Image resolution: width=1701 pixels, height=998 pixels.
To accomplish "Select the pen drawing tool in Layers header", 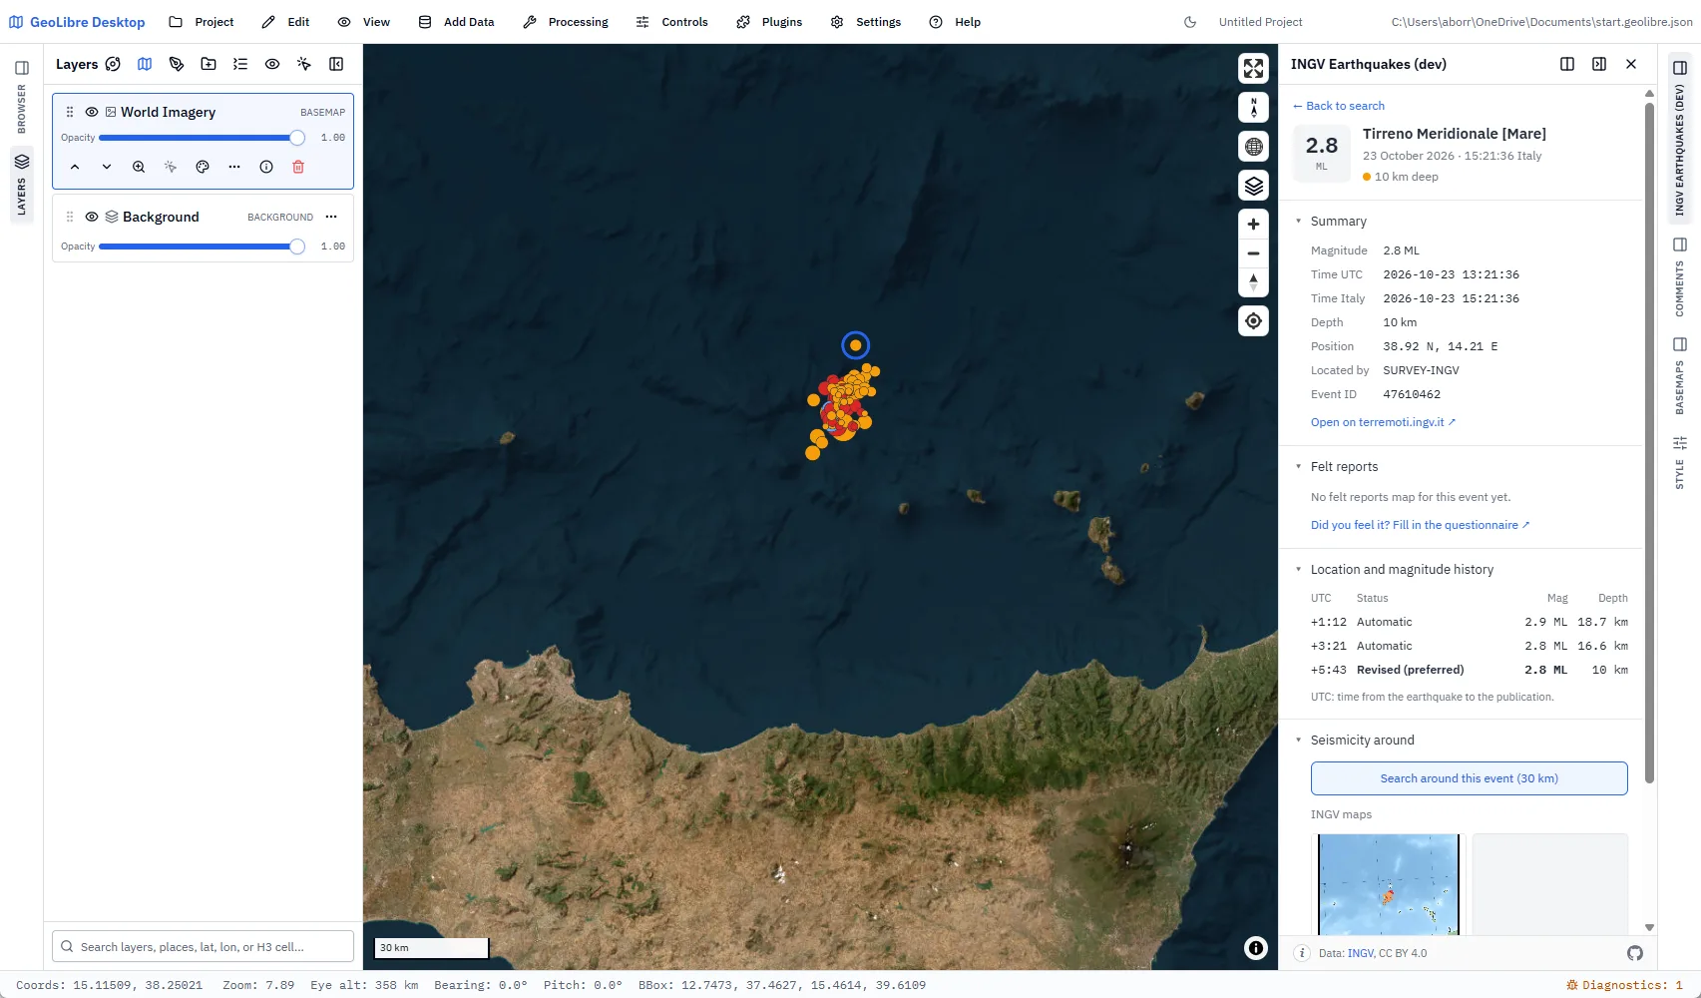I will pyautogui.click(x=177, y=64).
